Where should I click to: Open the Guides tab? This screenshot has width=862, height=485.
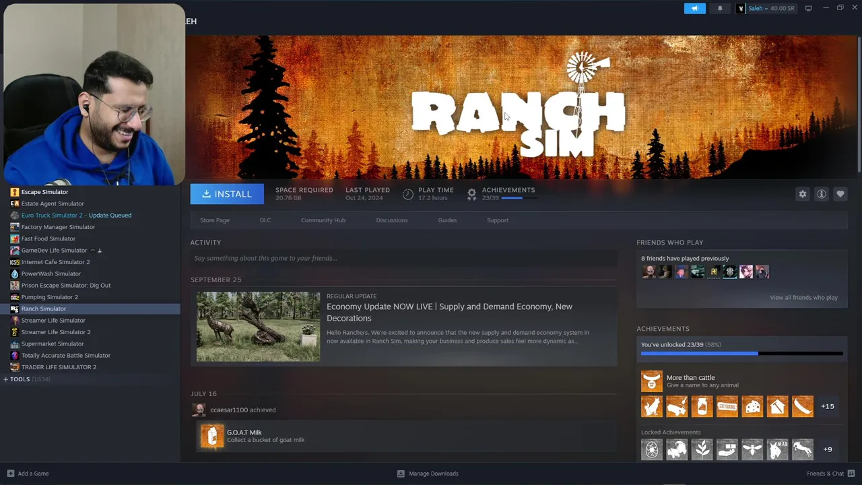(x=447, y=220)
